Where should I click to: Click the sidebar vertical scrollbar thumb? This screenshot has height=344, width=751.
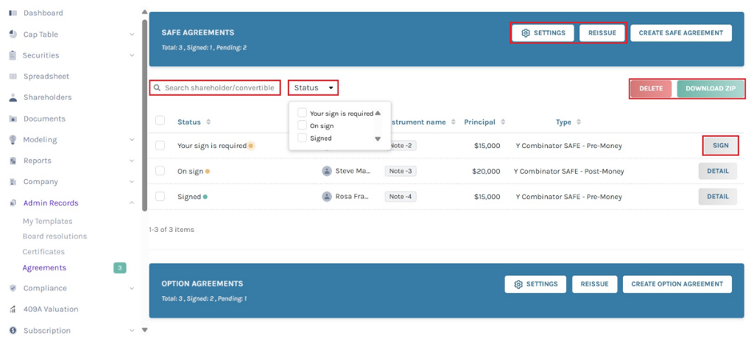click(145, 115)
